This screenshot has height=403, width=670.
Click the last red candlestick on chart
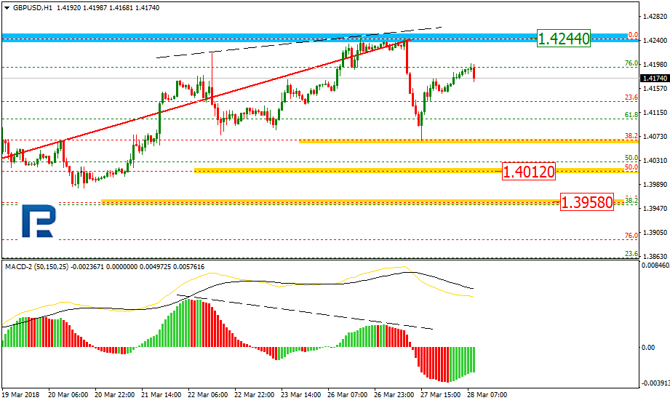475,72
